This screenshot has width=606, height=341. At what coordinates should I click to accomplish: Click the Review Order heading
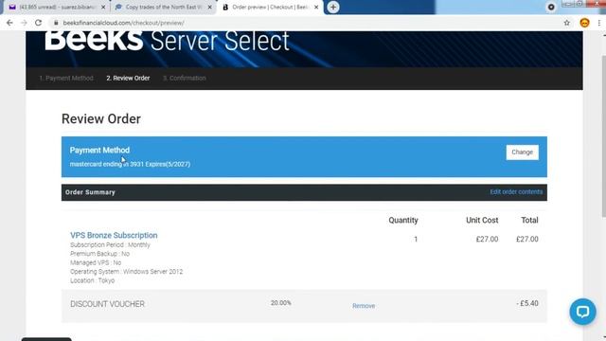click(101, 118)
